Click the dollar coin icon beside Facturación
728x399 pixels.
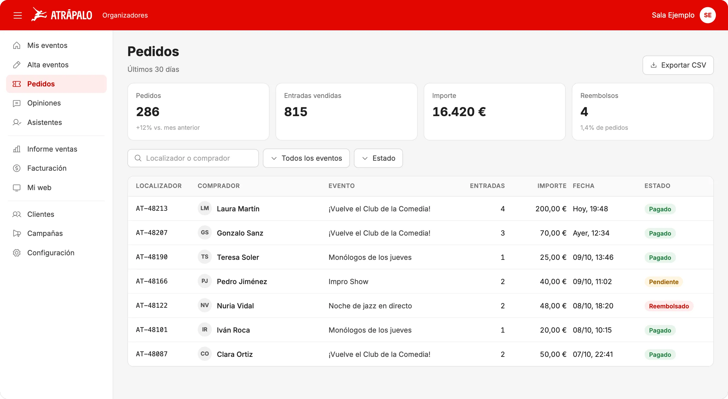pos(17,168)
